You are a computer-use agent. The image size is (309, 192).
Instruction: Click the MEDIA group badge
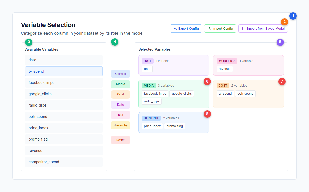click(149, 86)
